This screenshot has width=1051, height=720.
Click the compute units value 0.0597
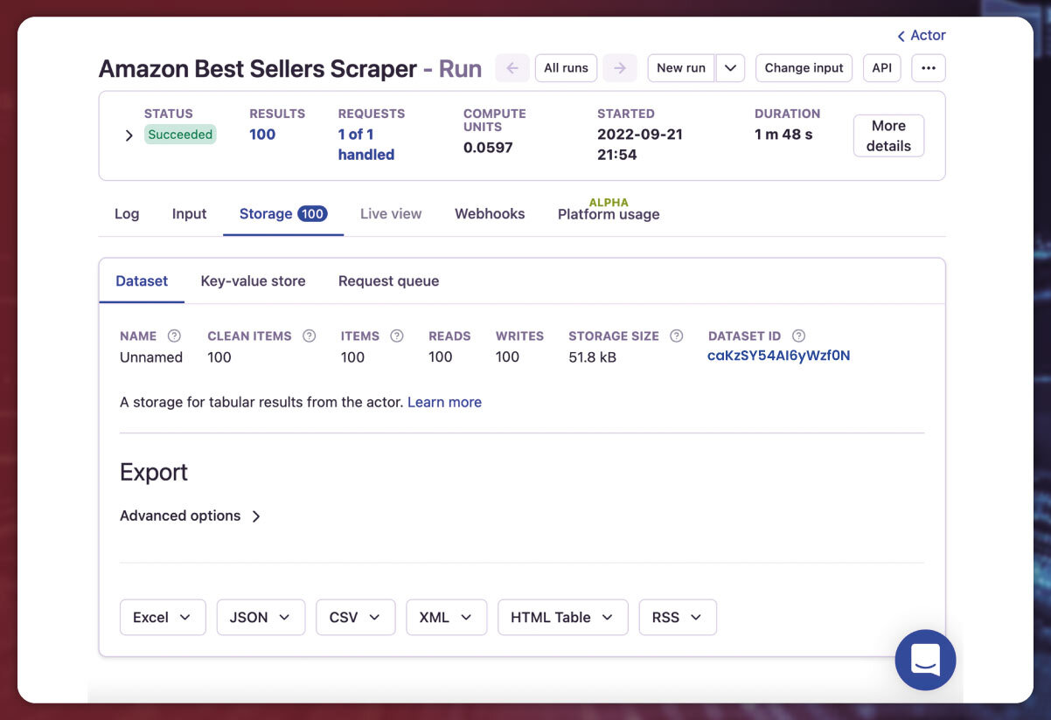488,148
